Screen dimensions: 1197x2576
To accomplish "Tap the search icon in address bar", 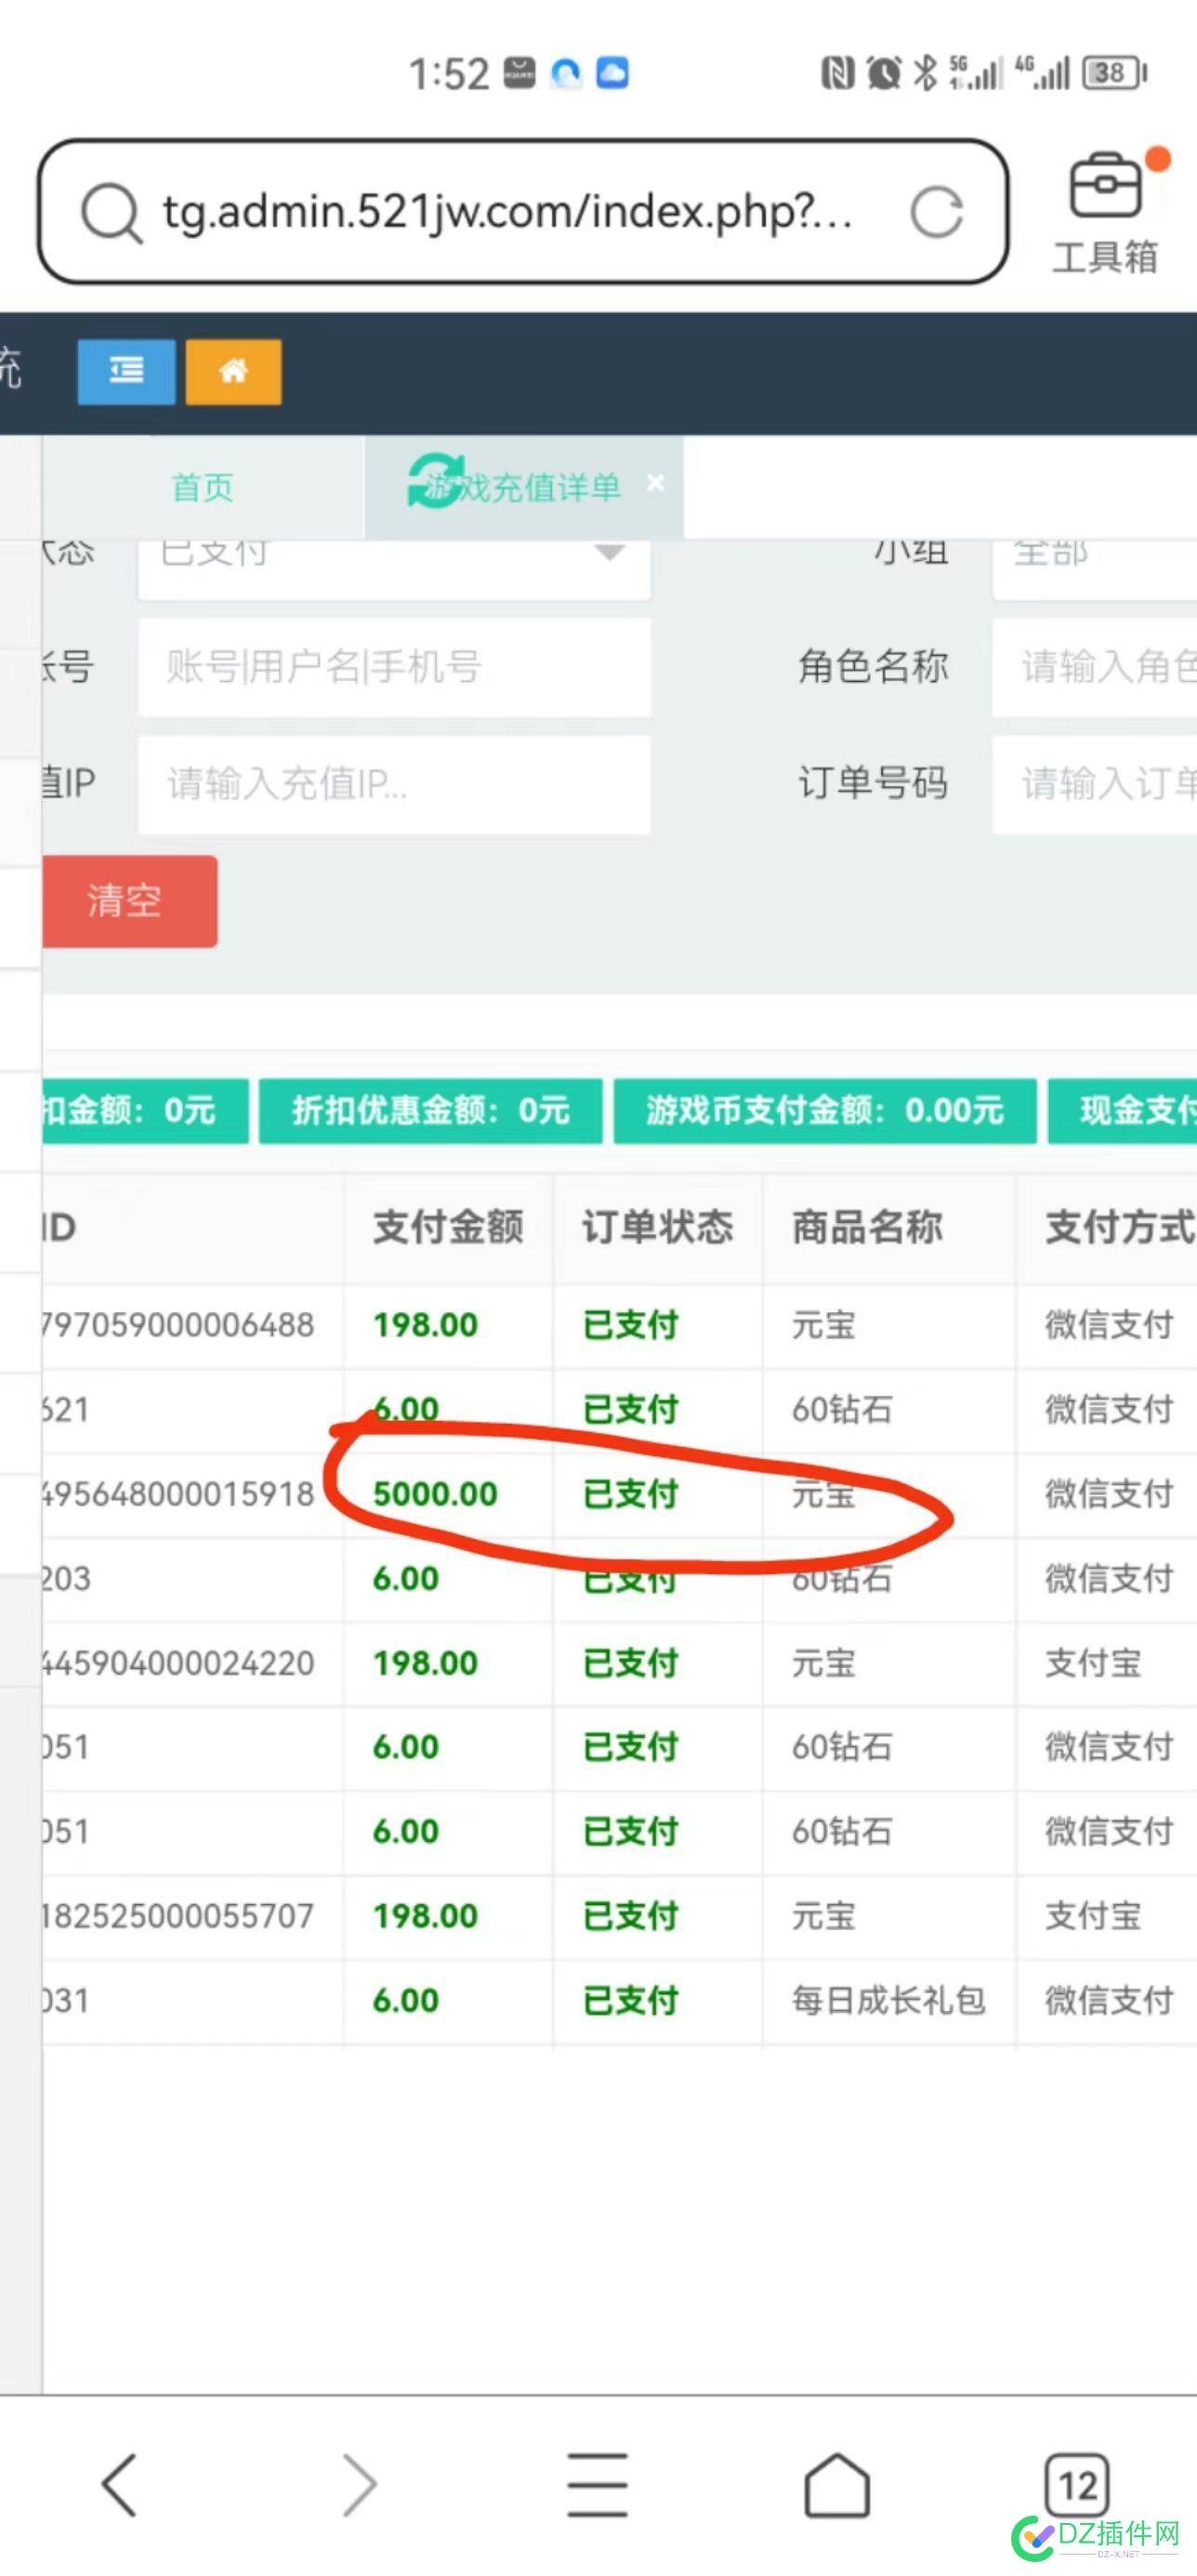I will pyautogui.click(x=111, y=212).
